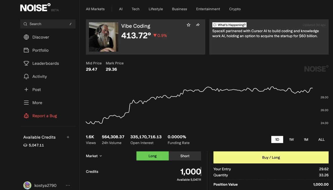Favorite Vibe Coding with star icon
This screenshot has width=333, height=190.
tap(189, 25)
